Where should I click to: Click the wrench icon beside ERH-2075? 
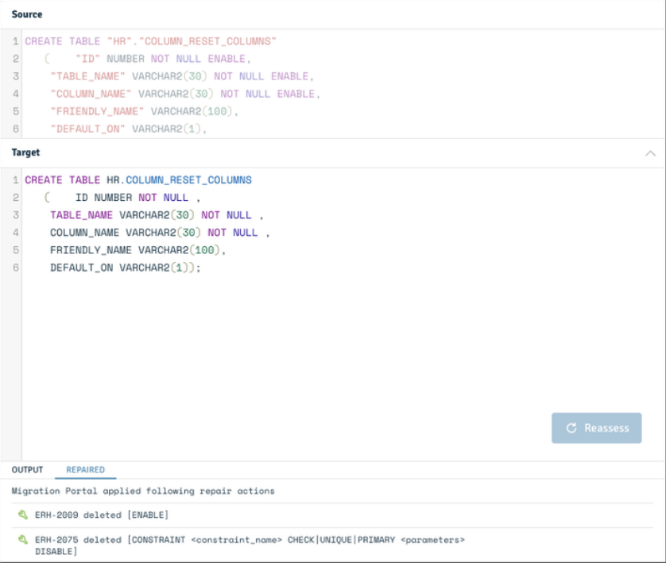tap(23, 540)
